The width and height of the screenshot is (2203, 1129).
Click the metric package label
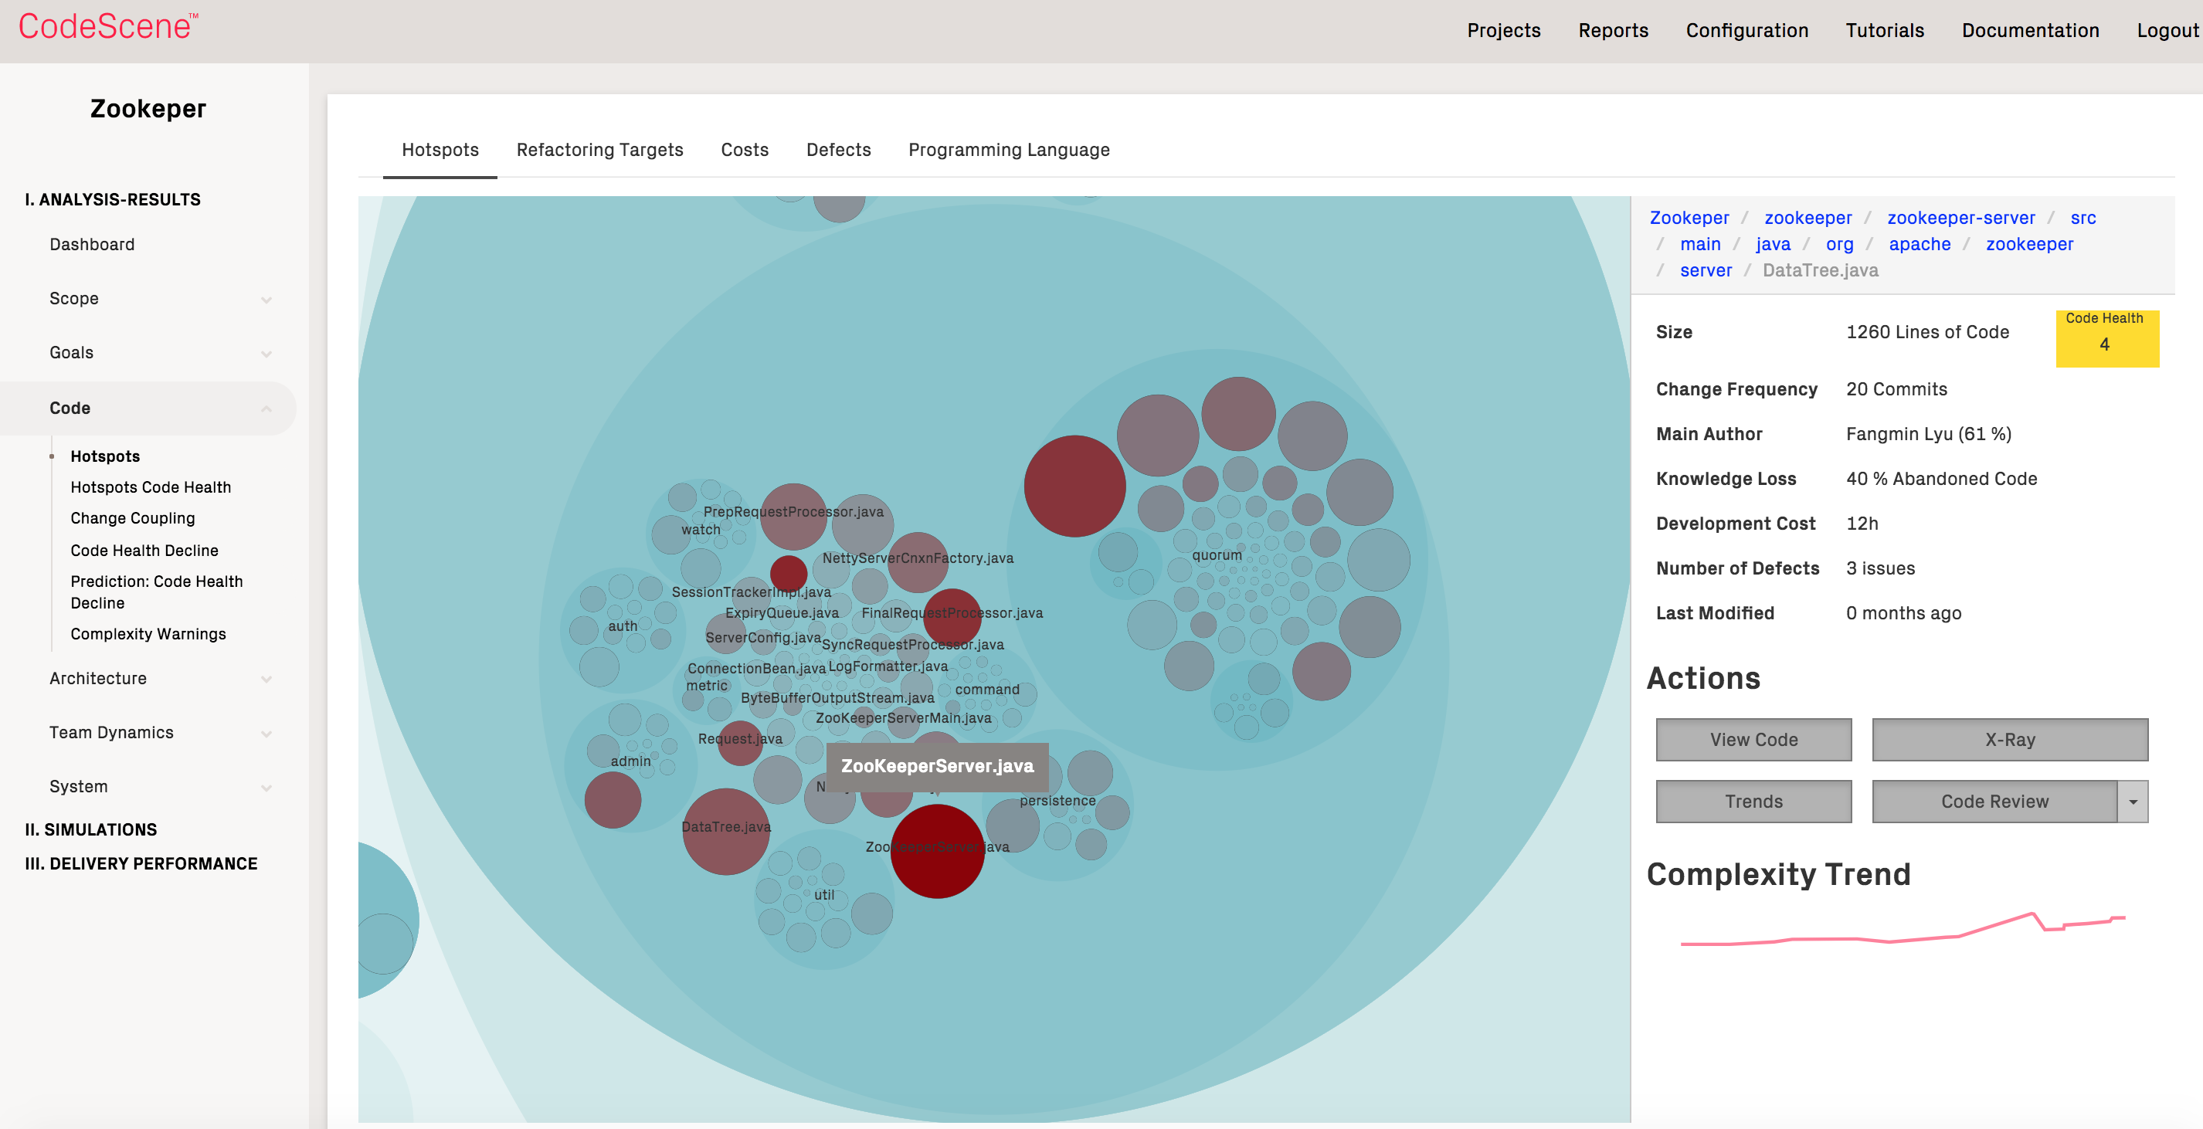pos(706,686)
